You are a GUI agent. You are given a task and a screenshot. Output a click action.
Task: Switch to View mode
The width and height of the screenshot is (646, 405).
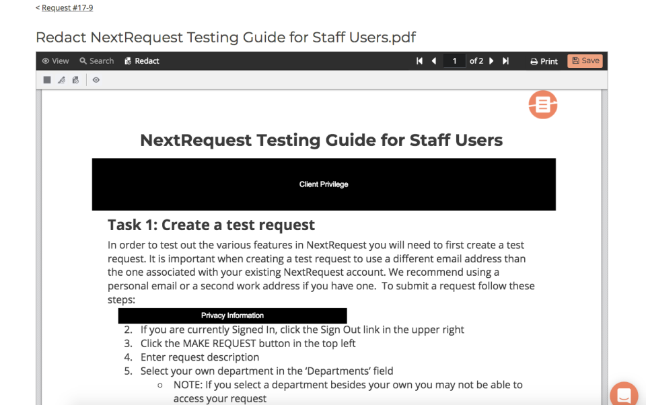55,61
